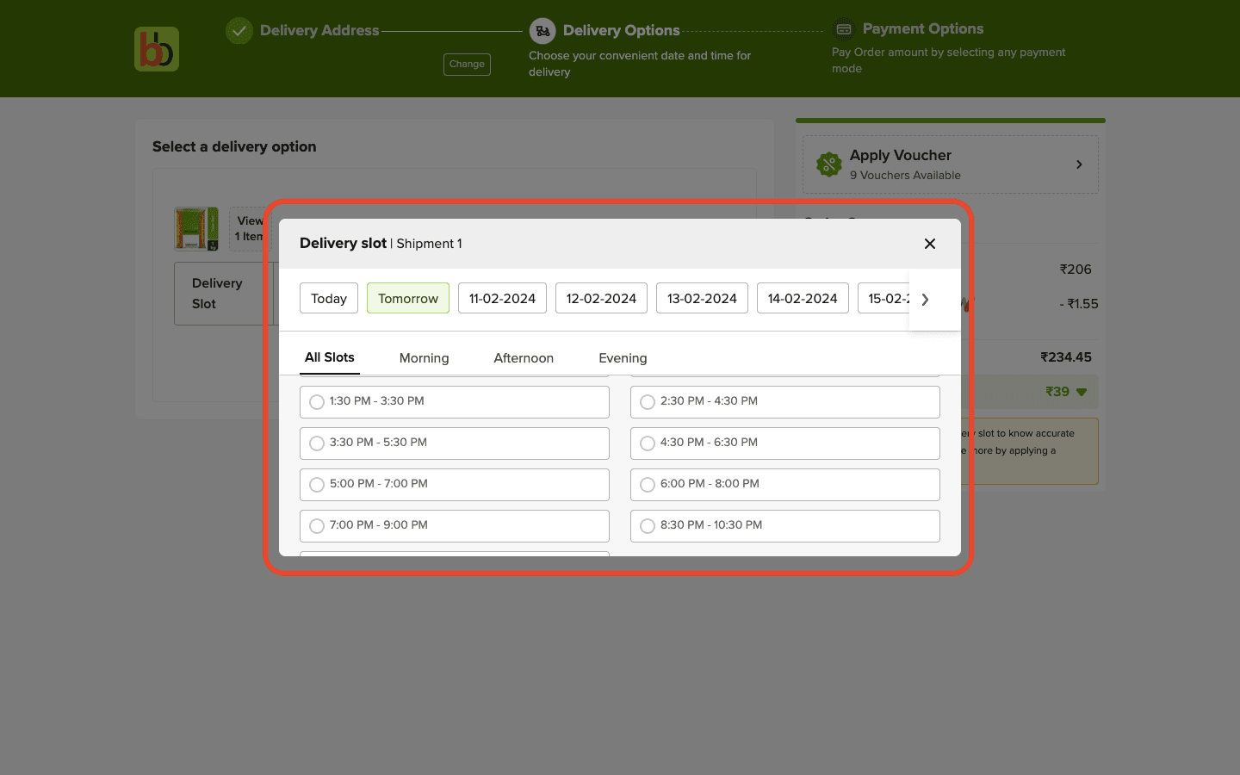1240x775 pixels.
Task: Click the Change delivery address button
Action: 467,65
